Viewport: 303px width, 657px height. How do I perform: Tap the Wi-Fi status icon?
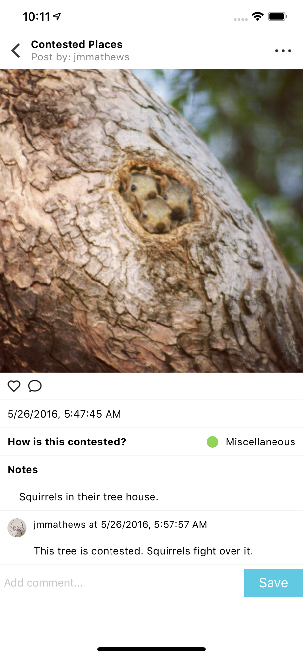pos(258,16)
